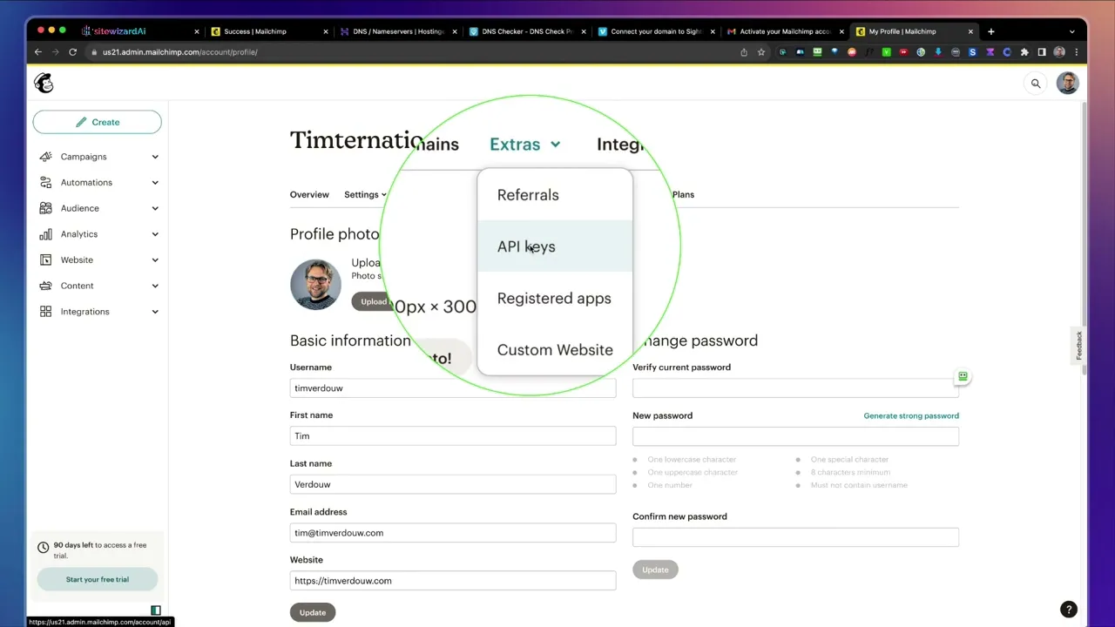Choose API keys from Extras menu
This screenshot has height=627, width=1115.
click(x=555, y=246)
